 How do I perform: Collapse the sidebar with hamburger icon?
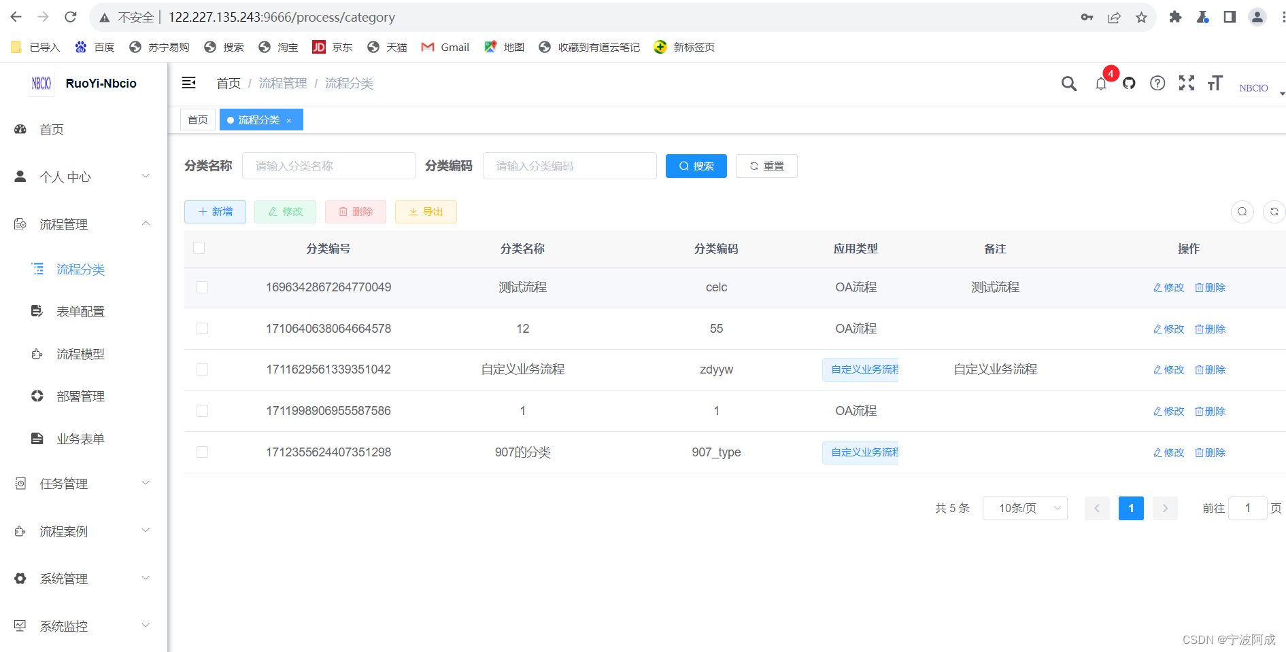click(x=189, y=83)
